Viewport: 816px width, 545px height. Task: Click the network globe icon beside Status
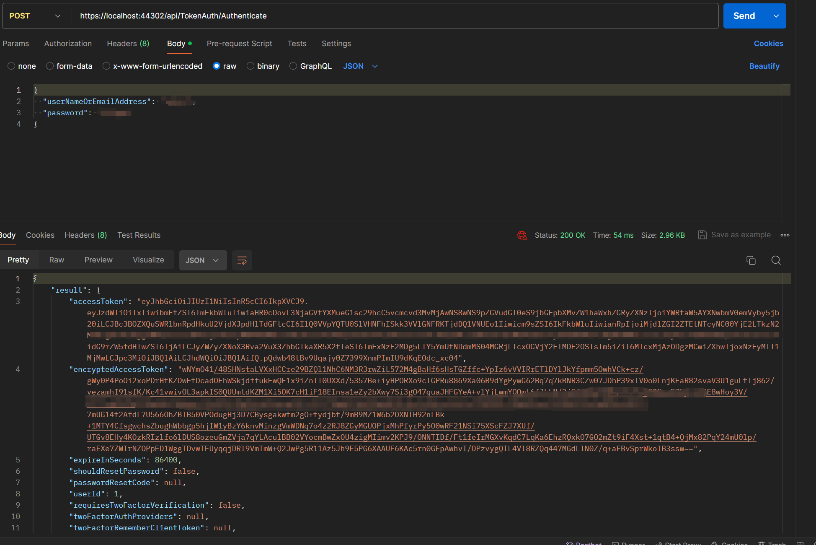coord(522,235)
